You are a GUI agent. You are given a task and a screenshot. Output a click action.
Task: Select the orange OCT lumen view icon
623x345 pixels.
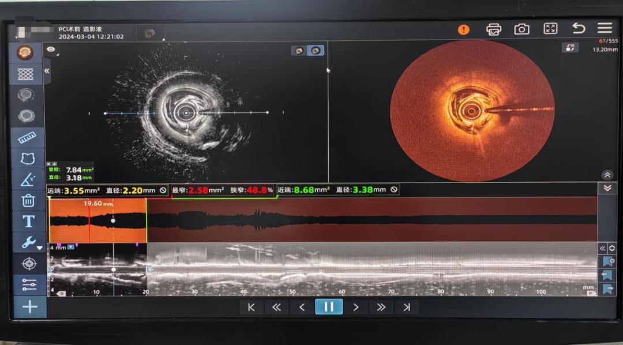click(25, 53)
